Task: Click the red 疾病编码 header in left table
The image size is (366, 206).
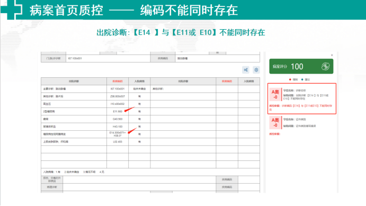Action: 118,81
